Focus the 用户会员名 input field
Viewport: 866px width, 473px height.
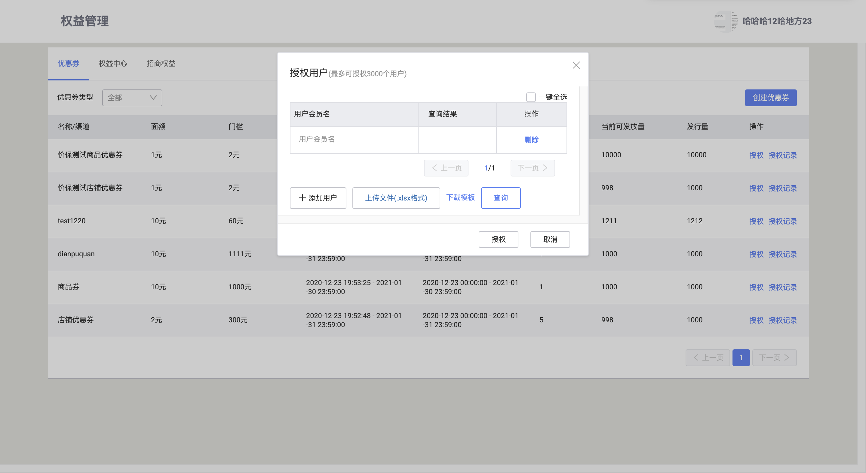[354, 139]
